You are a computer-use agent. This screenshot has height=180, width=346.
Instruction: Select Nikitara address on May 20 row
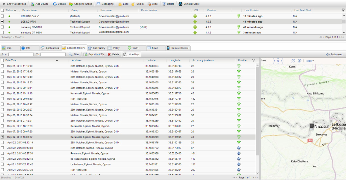tap(89, 71)
